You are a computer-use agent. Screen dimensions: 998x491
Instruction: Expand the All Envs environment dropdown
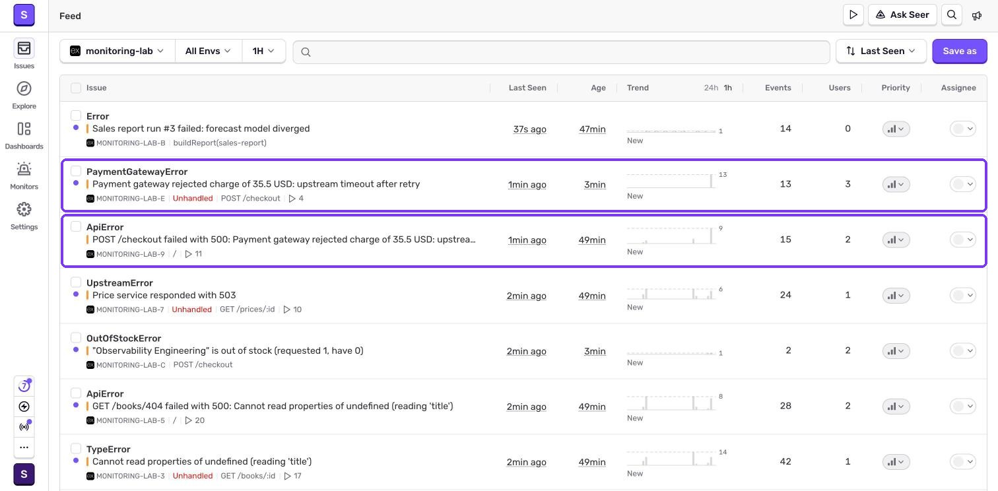click(208, 51)
